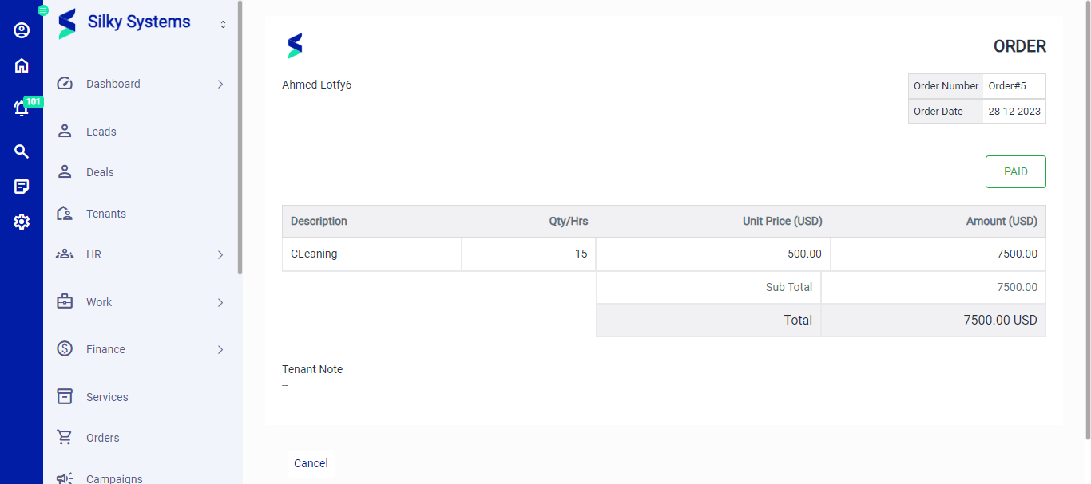Click the quantity cell showing 15
The image size is (1091, 484).
[529, 254]
